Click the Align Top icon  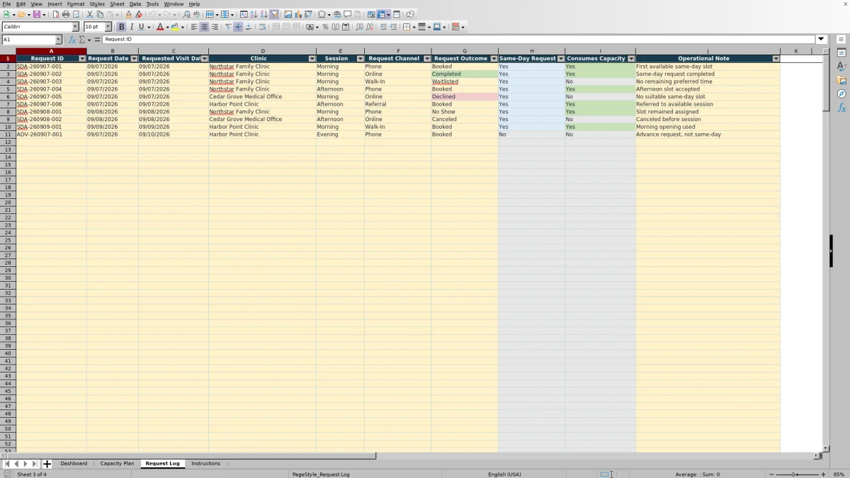coord(228,27)
